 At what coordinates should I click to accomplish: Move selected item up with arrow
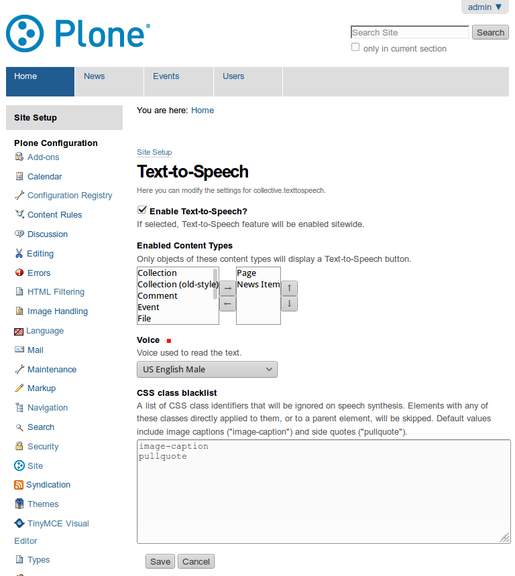coord(290,289)
